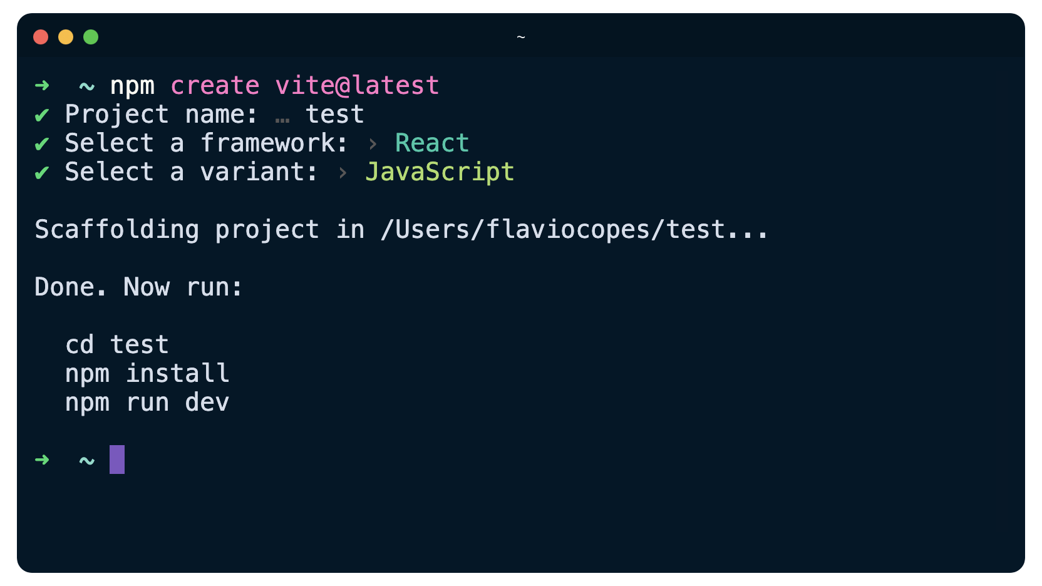The height and width of the screenshot is (586, 1042).
Task: Click the pink vite@latest argument
Action: click(357, 86)
